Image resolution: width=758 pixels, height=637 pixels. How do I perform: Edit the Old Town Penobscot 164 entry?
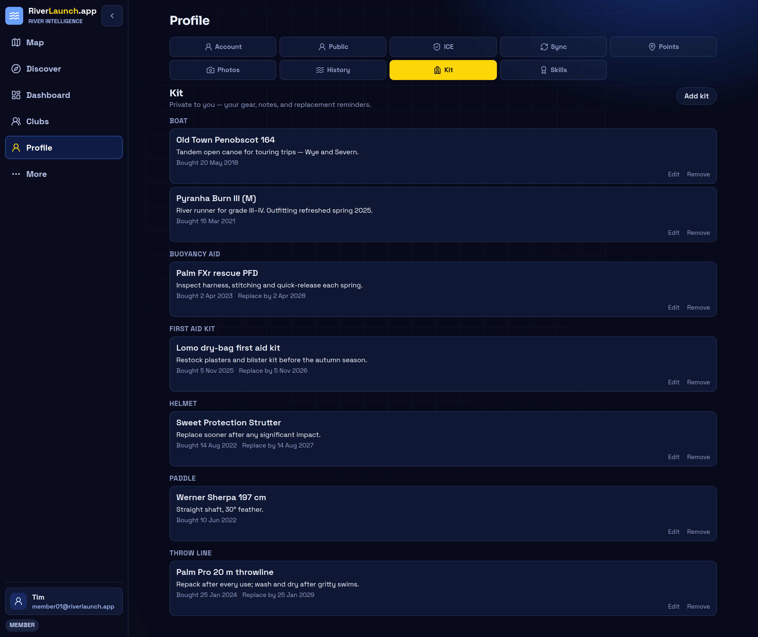[674, 175]
